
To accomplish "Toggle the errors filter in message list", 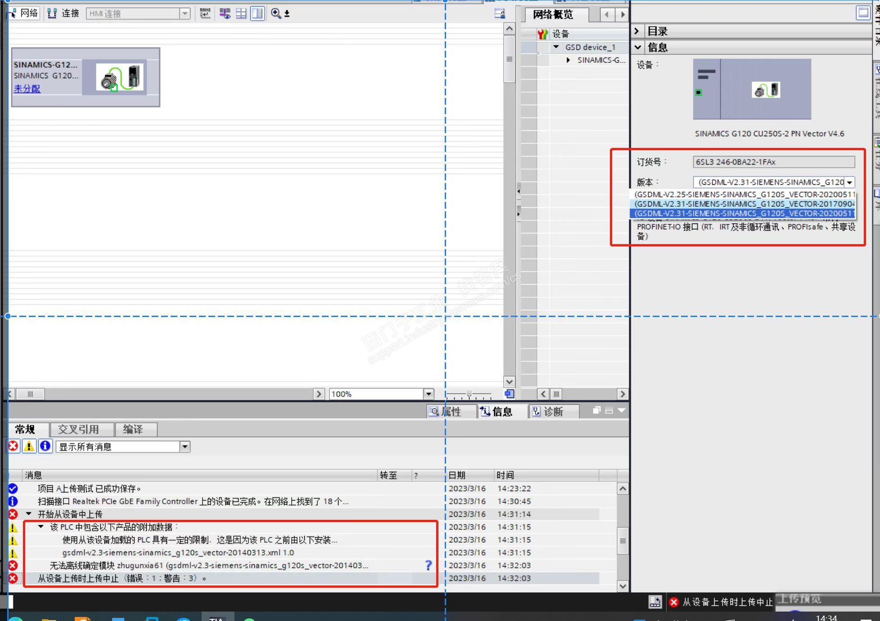I will [14, 446].
